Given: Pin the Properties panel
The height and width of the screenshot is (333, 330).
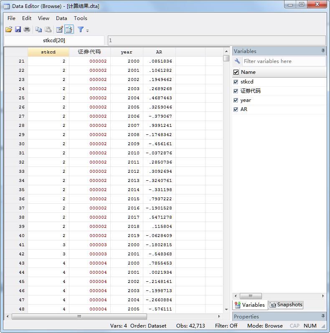Looking at the screenshot, I should [x=322, y=316].
